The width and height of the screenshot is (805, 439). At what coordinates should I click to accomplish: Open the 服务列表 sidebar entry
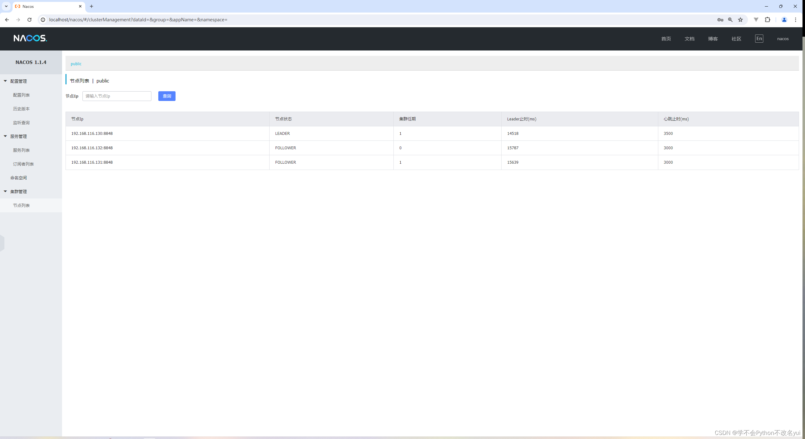[x=21, y=150]
